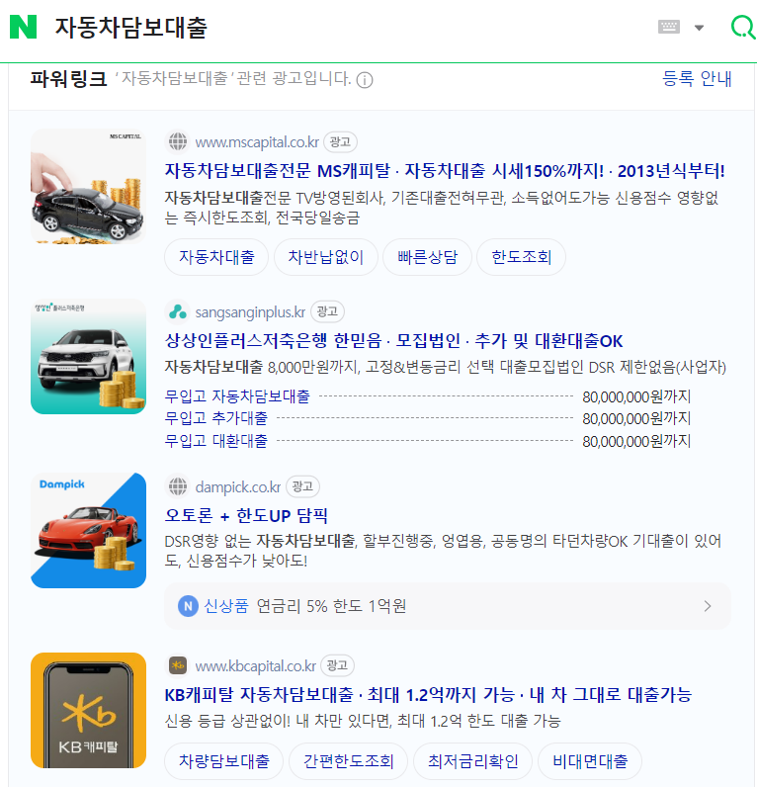Click the description starting DSR영향 없는

click(443, 551)
